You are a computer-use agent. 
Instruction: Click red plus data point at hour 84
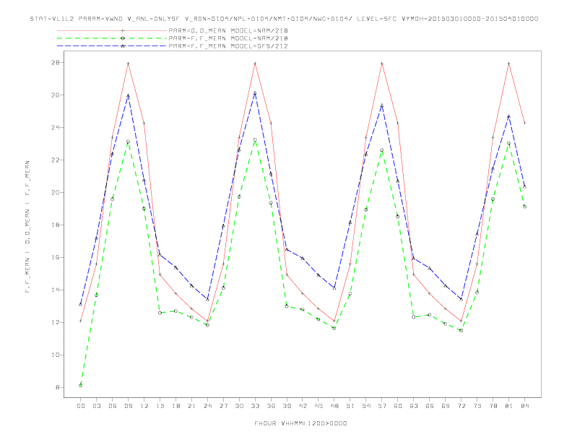click(x=524, y=123)
